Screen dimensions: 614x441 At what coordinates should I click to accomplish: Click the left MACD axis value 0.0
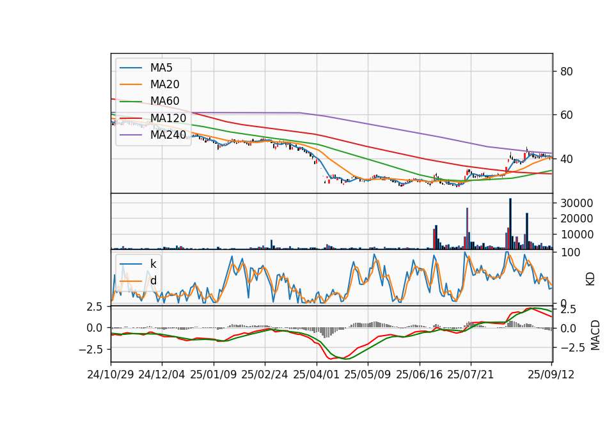click(x=95, y=328)
